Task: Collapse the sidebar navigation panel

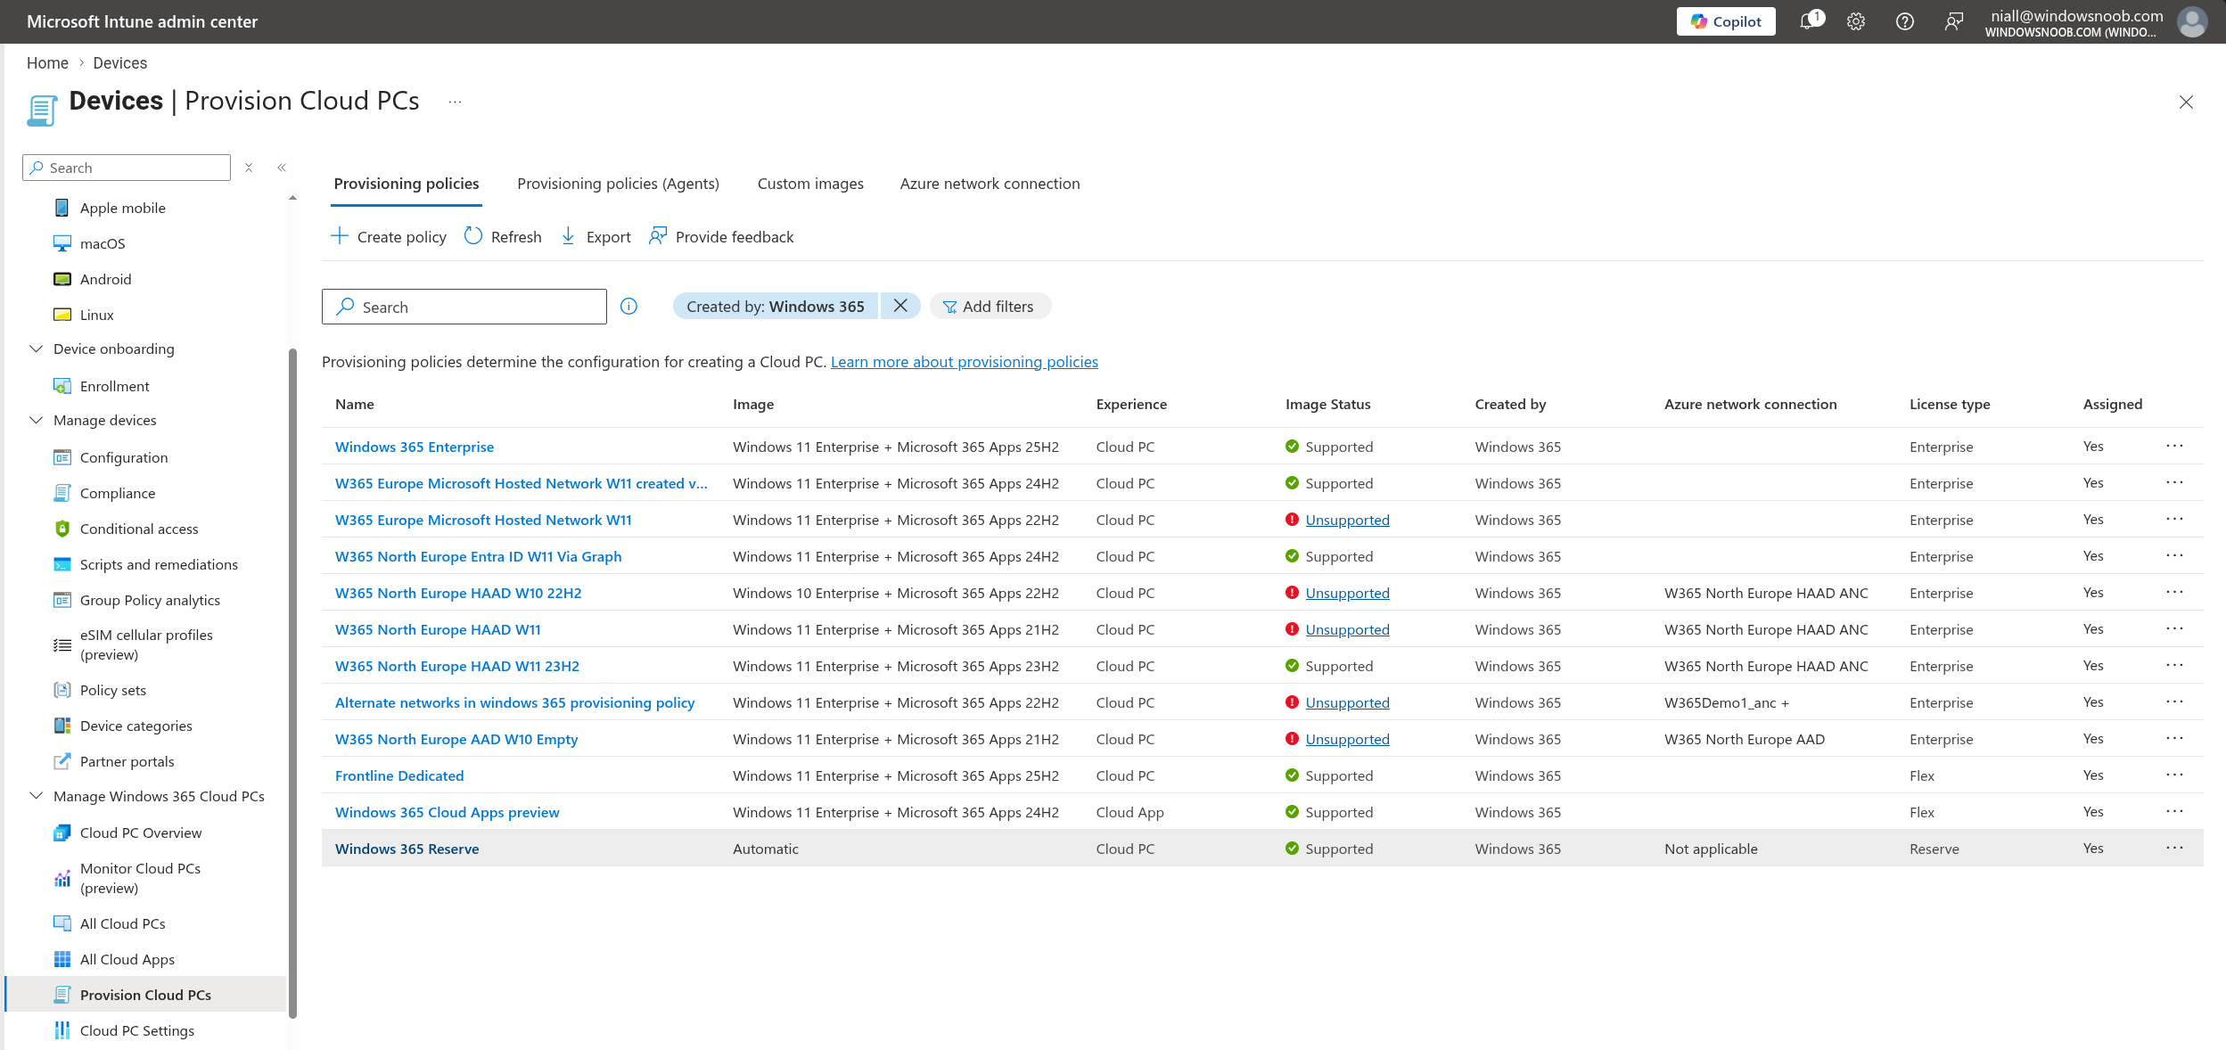Action: click(282, 168)
